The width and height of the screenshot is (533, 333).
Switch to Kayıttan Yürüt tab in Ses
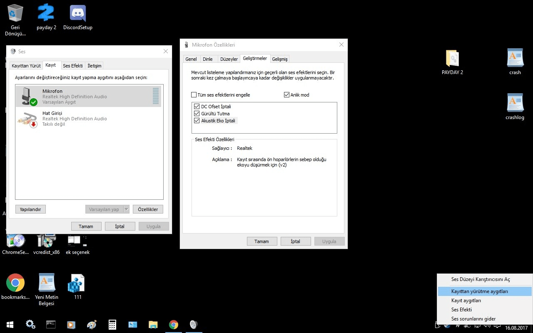(x=26, y=66)
